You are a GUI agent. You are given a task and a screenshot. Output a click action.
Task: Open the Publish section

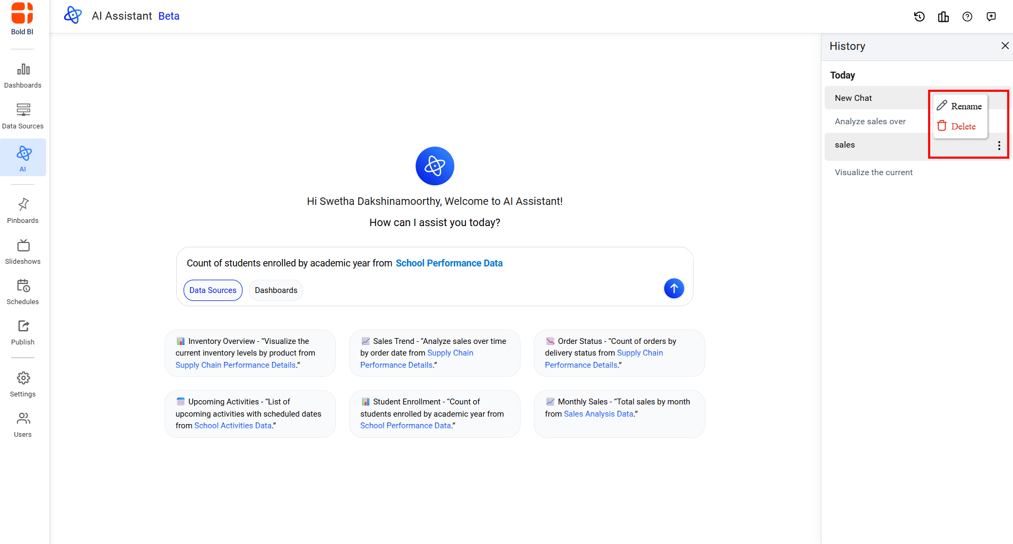(x=23, y=332)
